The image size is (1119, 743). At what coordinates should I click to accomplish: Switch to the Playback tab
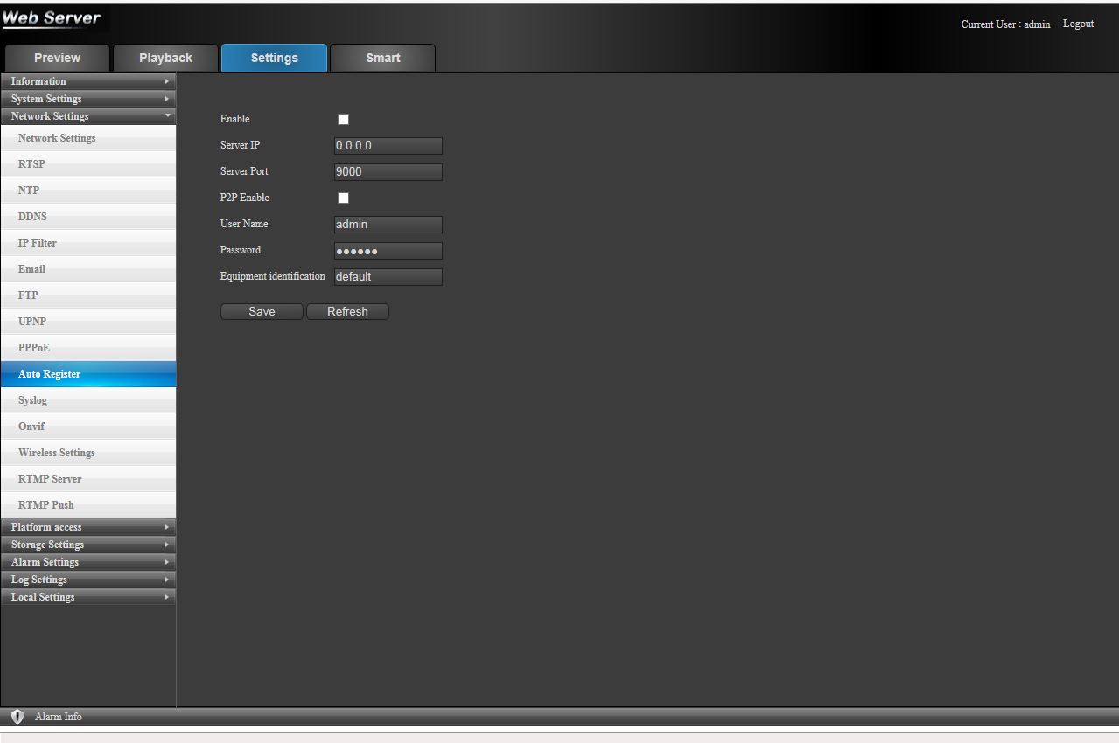pos(165,58)
